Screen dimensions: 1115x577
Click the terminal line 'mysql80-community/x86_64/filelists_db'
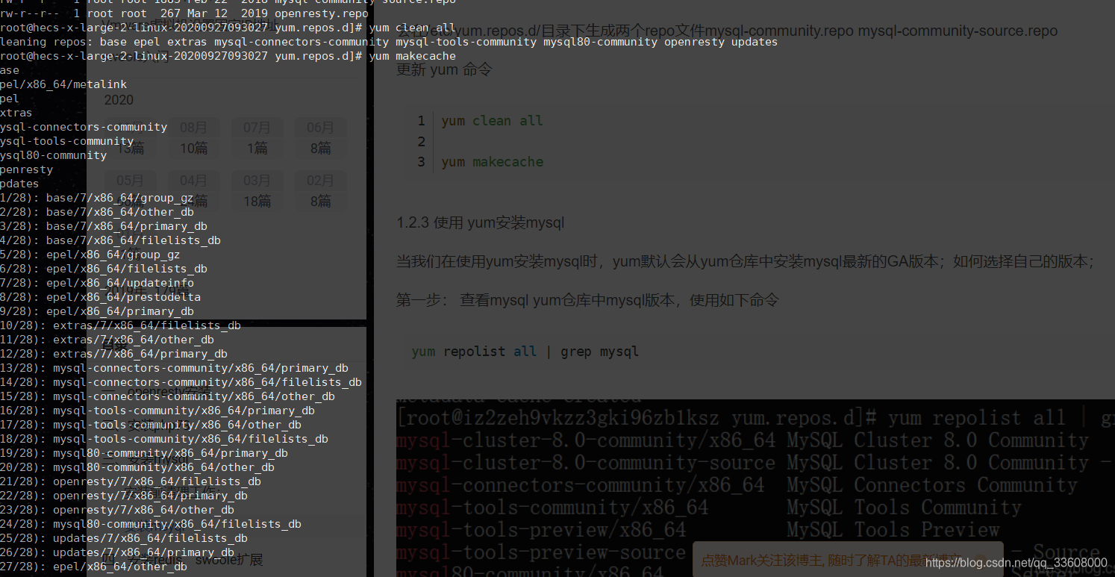[x=151, y=524]
